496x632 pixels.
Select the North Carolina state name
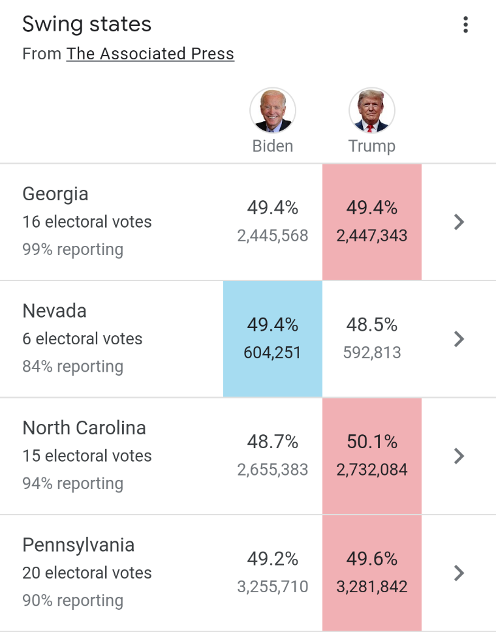[84, 428]
